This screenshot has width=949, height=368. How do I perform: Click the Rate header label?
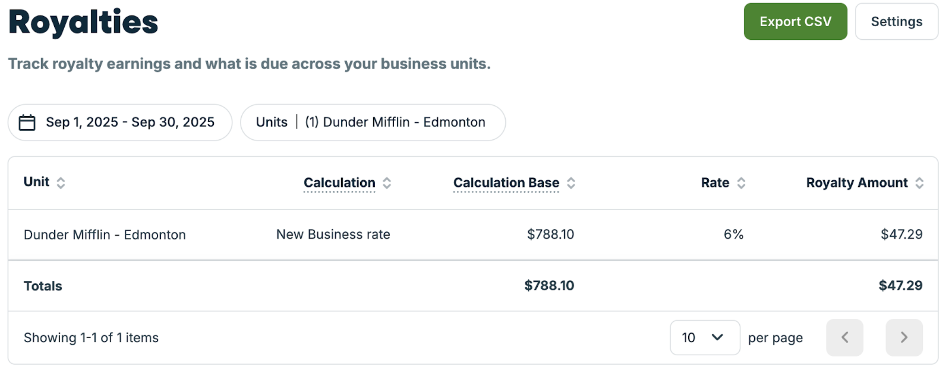pyautogui.click(x=715, y=183)
